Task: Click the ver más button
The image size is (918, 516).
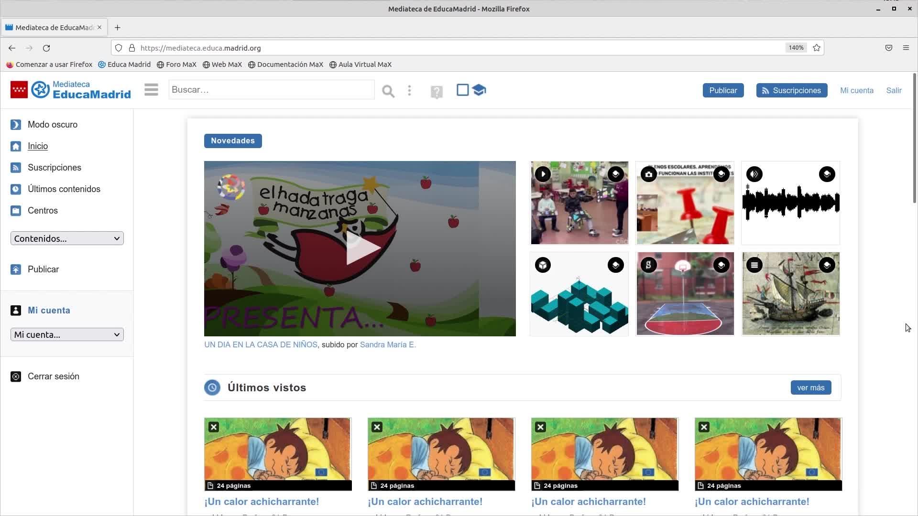Action: click(x=811, y=387)
